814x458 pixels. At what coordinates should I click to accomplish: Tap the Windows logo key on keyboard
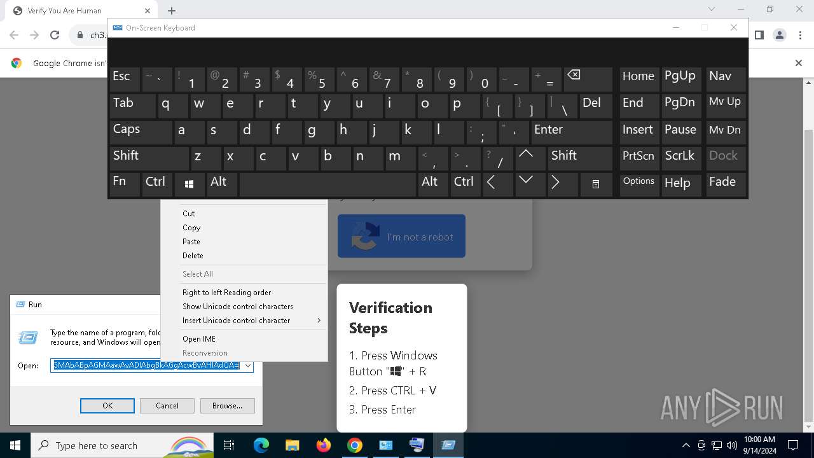point(189,184)
